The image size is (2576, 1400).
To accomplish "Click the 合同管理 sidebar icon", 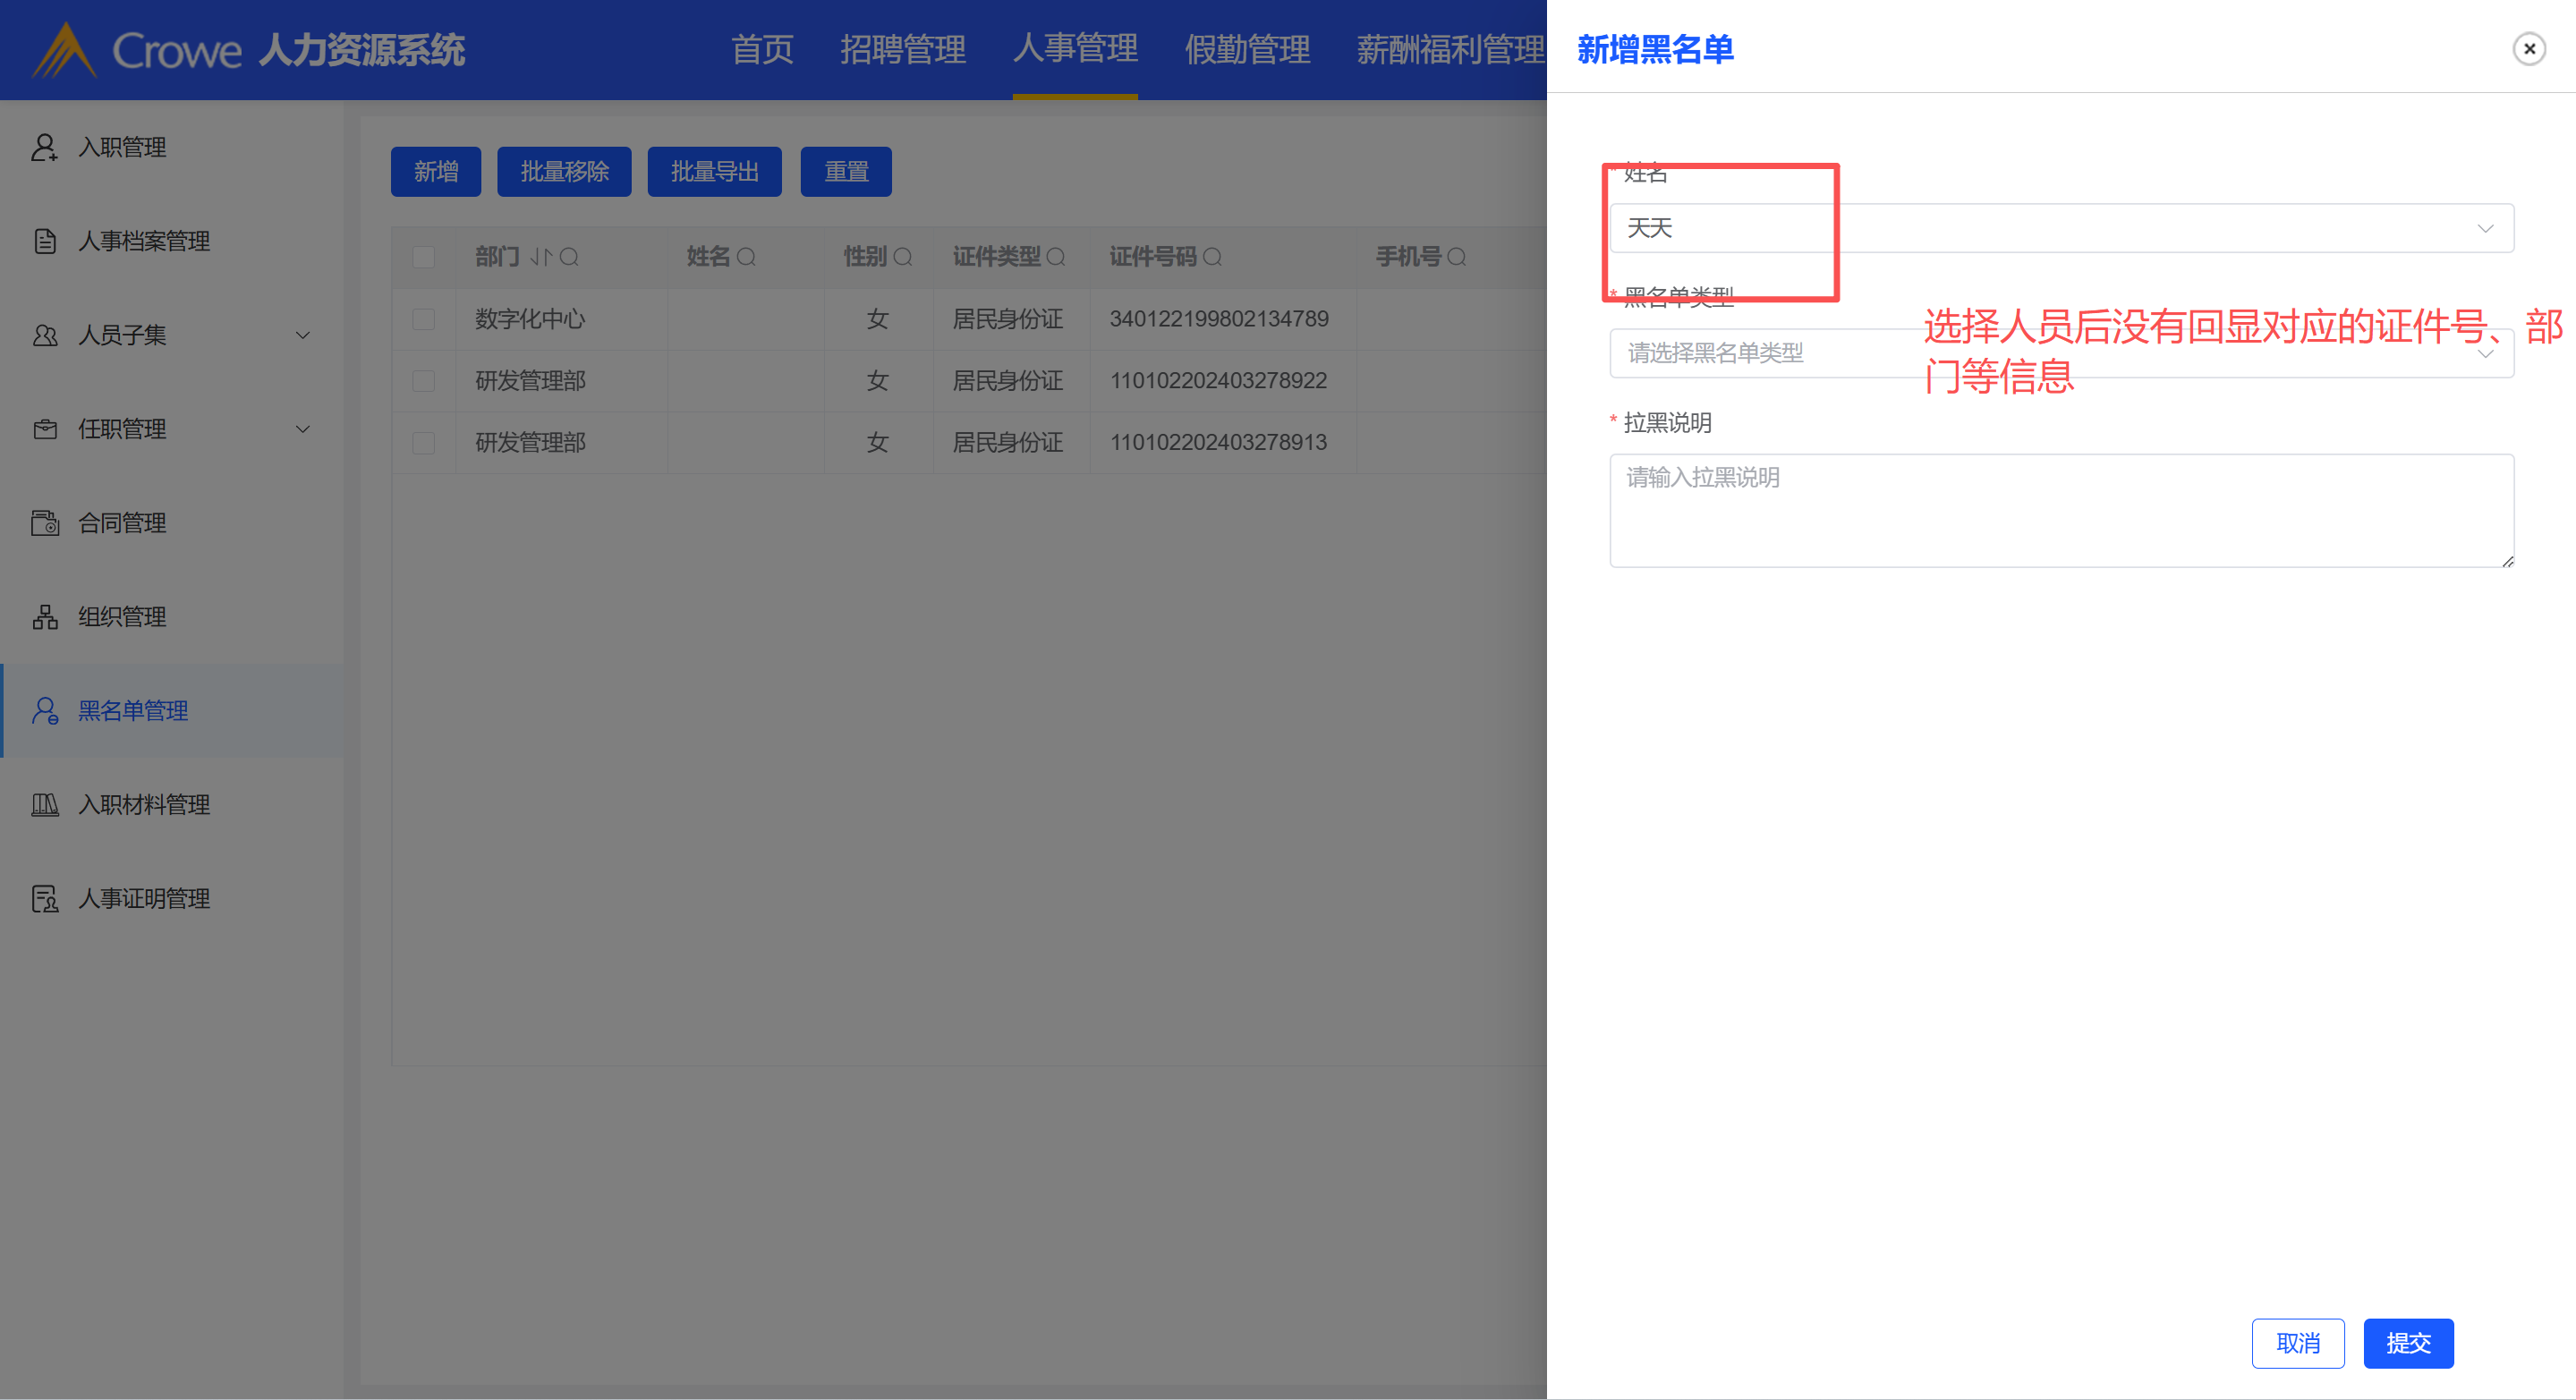I will (44, 523).
